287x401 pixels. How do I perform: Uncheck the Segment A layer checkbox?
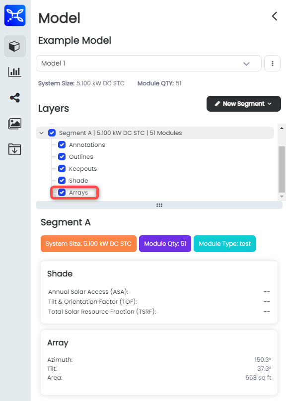(x=52, y=133)
